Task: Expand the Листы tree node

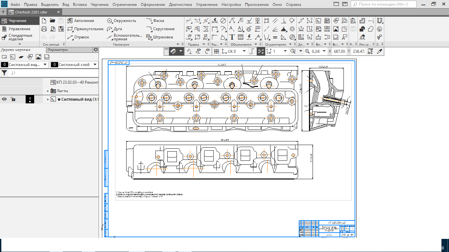Action: (48, 91)
